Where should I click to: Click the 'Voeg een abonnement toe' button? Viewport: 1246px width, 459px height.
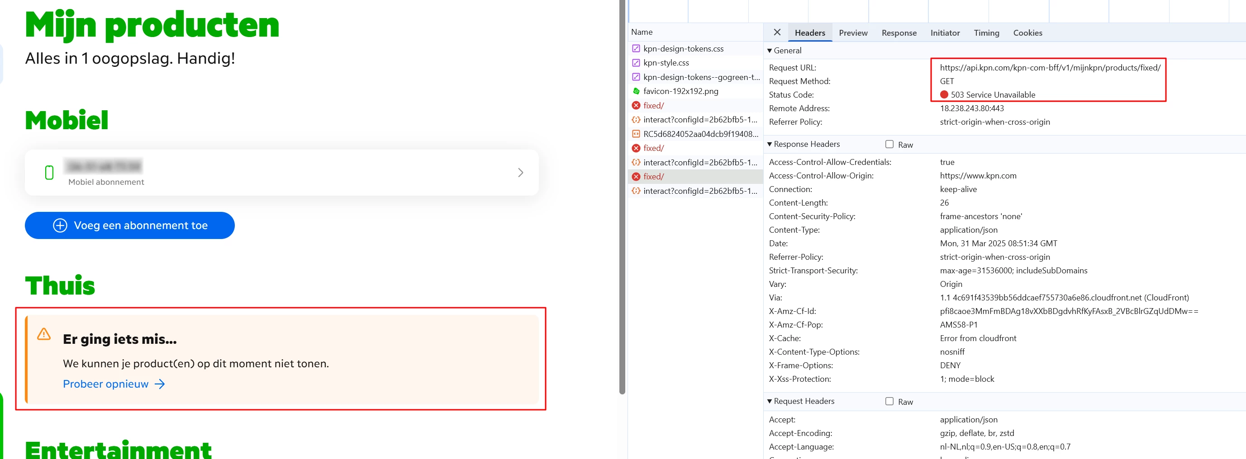click(x=130, y=225)
